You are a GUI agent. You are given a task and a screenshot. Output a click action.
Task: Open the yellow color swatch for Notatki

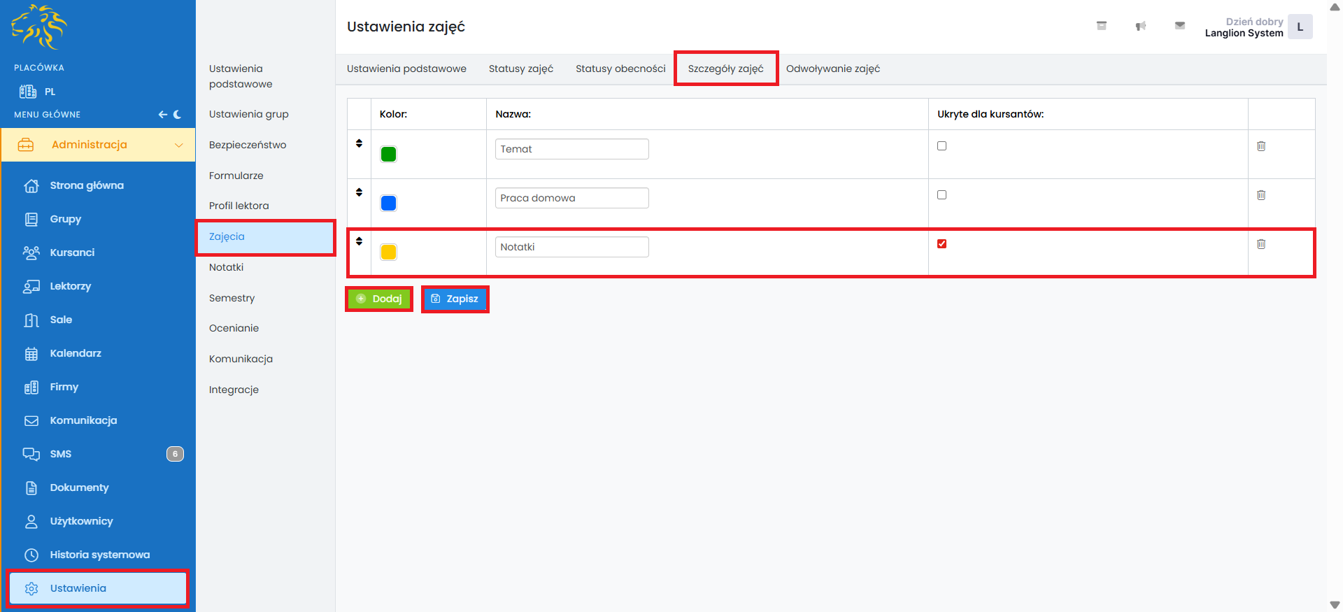[x=388, y=252]
